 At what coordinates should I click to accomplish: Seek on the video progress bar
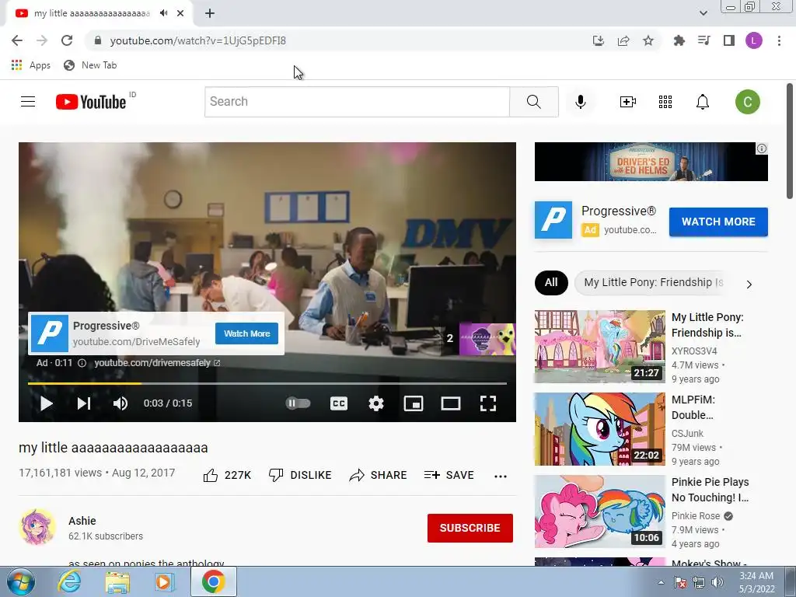(x=267, y=383)
